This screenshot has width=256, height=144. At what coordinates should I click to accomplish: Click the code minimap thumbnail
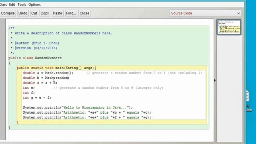pyautogui.click(x=229, y=27)
